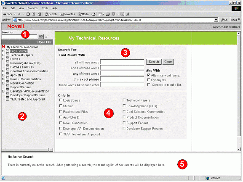This screenshot has width=243, height=182.
Task: Open the Help menu
Action: click(x=54, y=8)
